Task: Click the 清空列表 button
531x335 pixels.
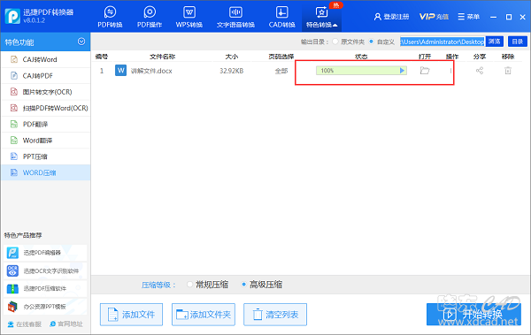Action: tap(275, 315)
